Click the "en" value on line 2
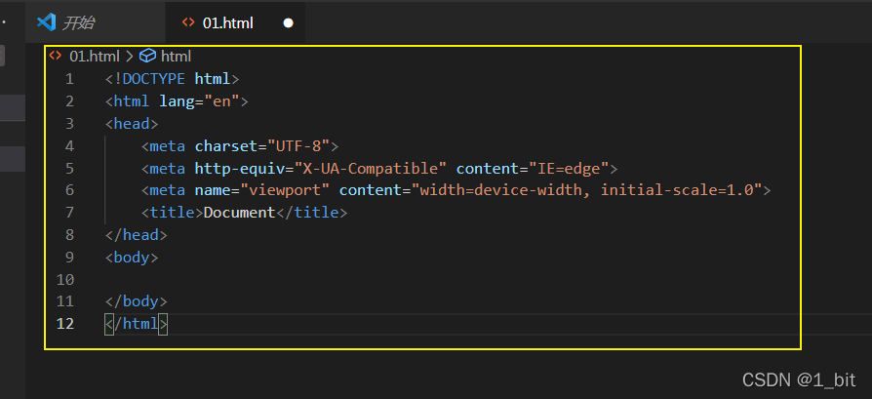Image resolution: width=872 pixels, height=399 pixels. (x=221, y=101)
